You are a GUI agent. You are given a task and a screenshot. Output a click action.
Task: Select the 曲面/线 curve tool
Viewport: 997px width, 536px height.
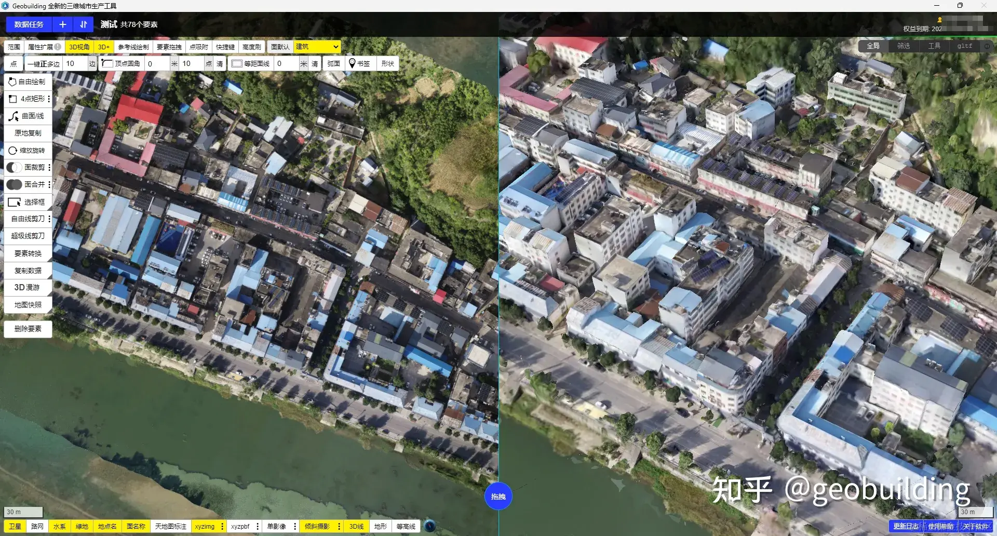pos(28,116)
